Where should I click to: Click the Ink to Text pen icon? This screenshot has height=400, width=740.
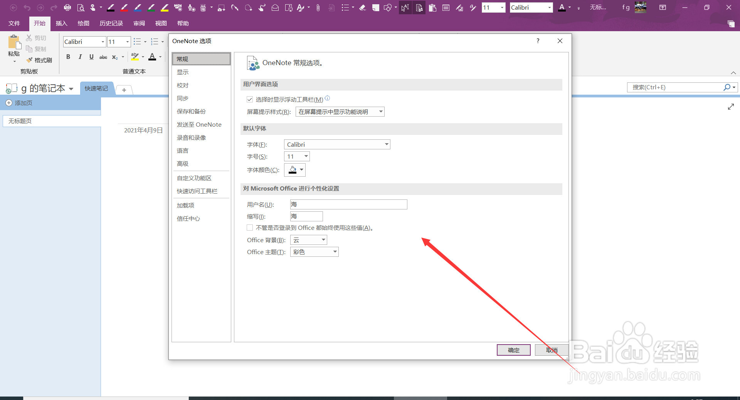click(x=473, y=7)
